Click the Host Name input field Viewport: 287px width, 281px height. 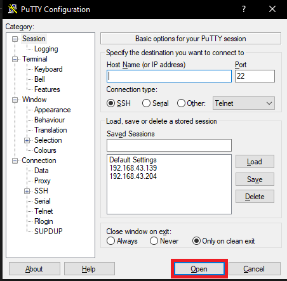point(169,76)
